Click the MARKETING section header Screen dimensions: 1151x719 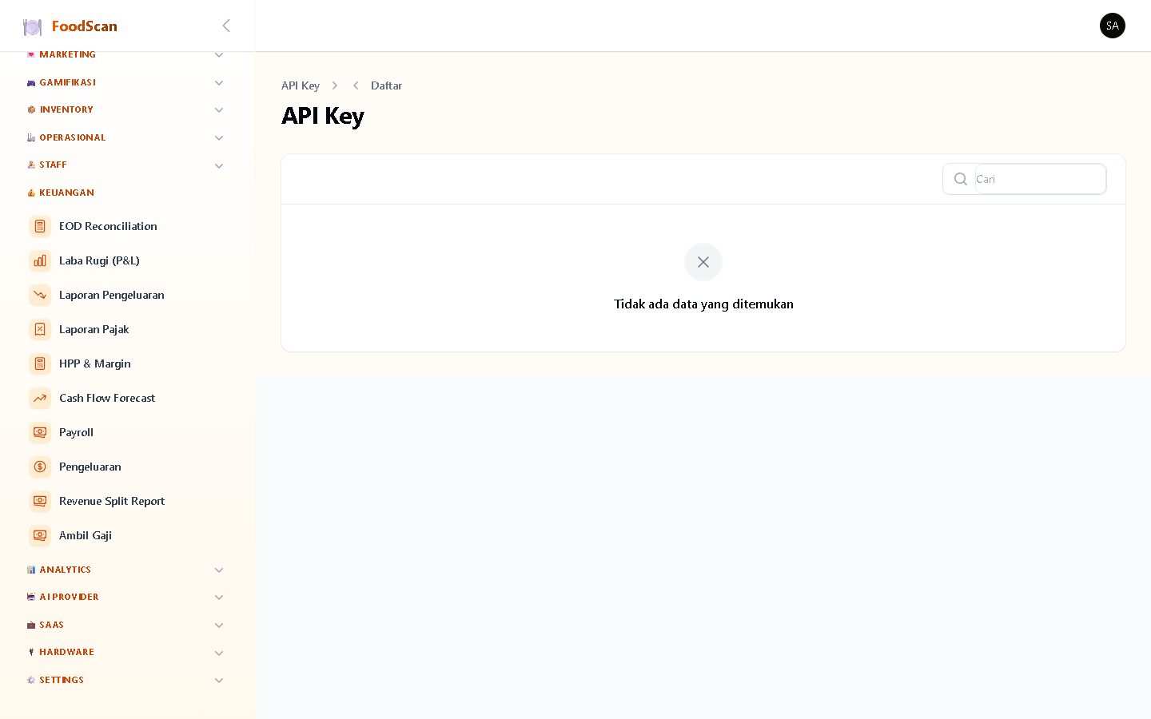click(68, 54)
